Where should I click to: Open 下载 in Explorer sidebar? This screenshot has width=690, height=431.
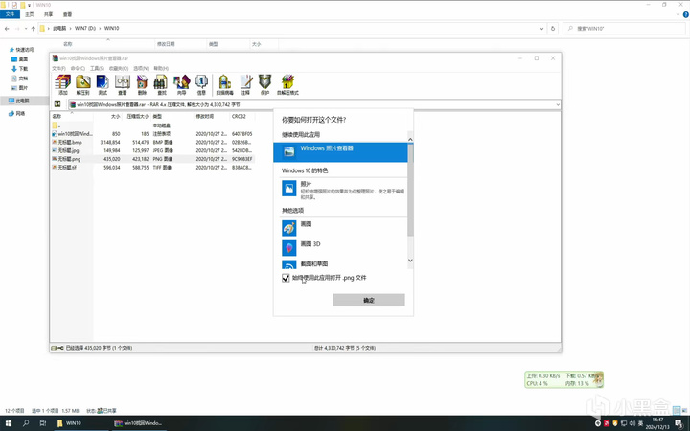click(x=20, y=69)
